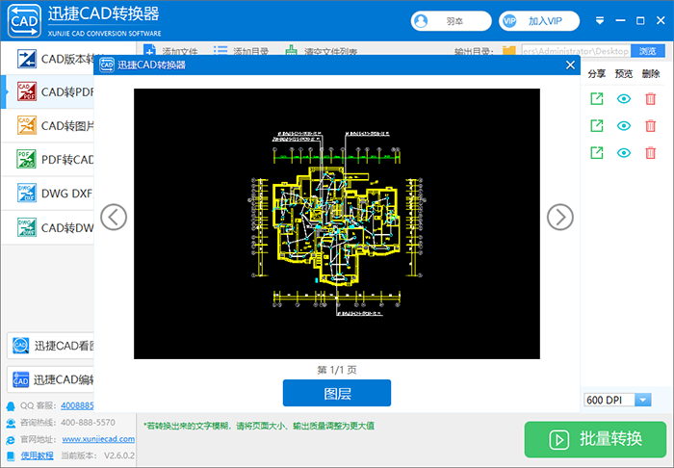This screenshot has height=468, width=674.
Task: Click the CAD drawing preview image
Action: 337,223
